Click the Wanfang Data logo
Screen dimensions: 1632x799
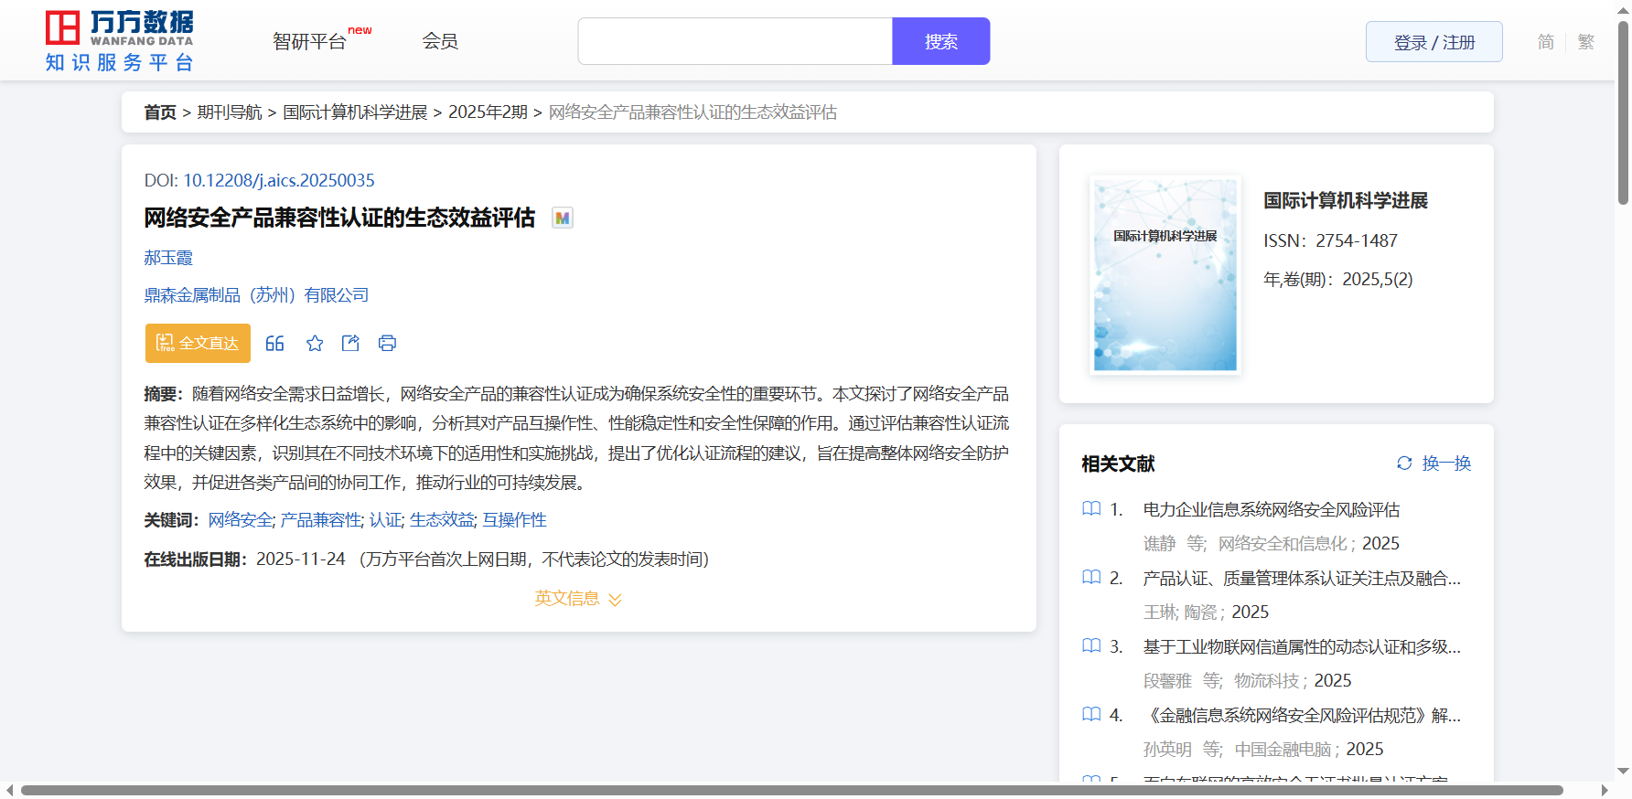120,41
